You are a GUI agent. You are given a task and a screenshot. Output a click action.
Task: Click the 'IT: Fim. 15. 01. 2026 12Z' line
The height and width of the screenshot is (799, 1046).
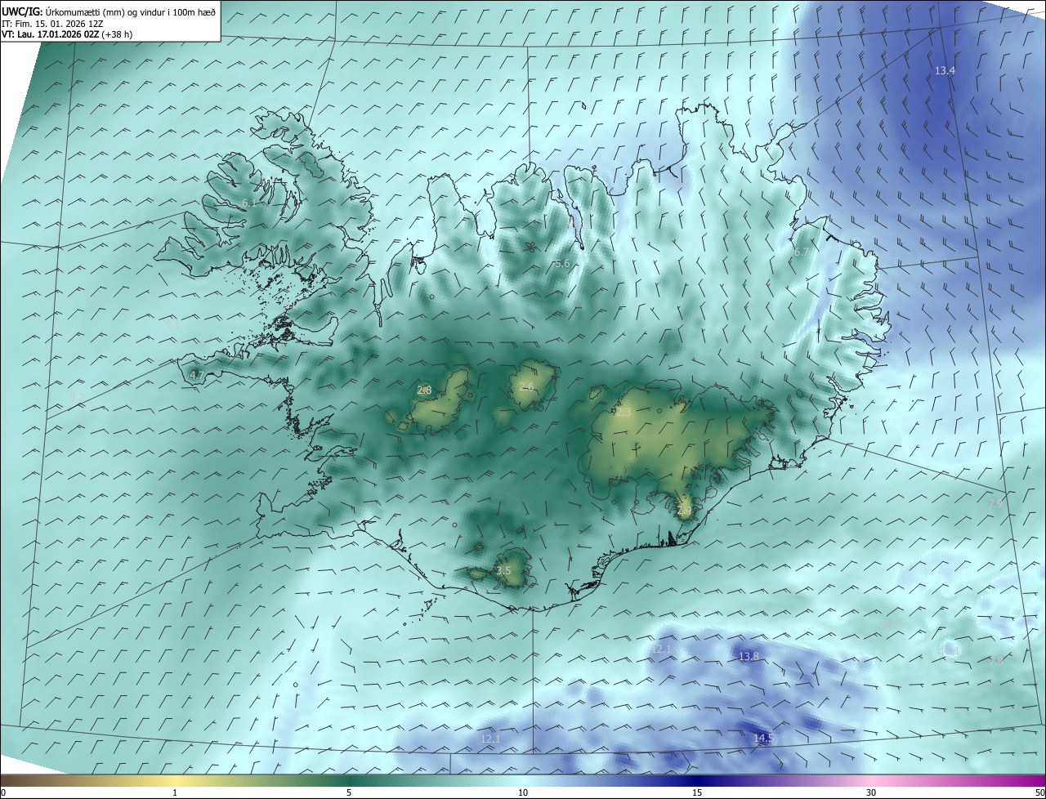[x=52, y=23]
